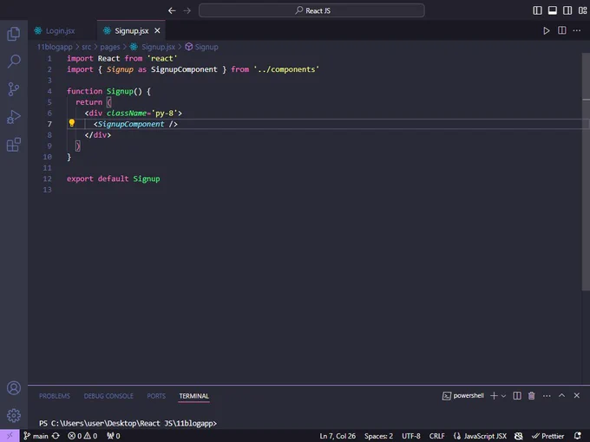
Task: Change language mode JavaScript JSX
Action: [480, 436]
